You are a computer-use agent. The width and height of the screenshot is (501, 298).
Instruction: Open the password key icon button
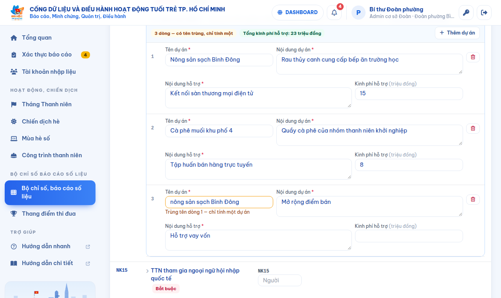point(466,13)
